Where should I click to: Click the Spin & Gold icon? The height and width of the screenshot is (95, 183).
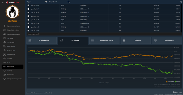4,42
